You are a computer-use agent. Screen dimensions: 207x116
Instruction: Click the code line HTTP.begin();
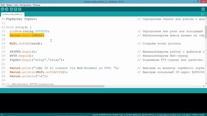[21, 56]
